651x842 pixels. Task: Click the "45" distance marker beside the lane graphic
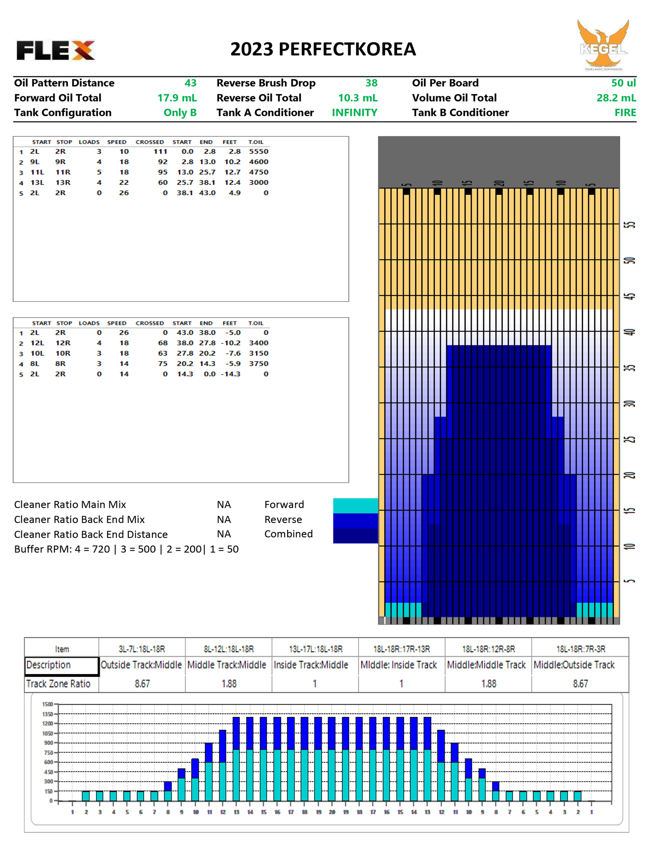(x=630, y=296)
